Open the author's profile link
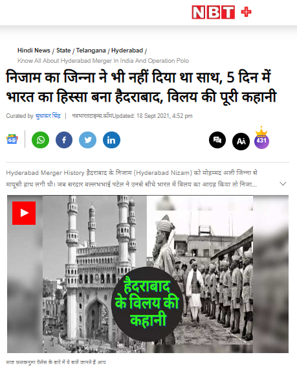 (48, 116)
